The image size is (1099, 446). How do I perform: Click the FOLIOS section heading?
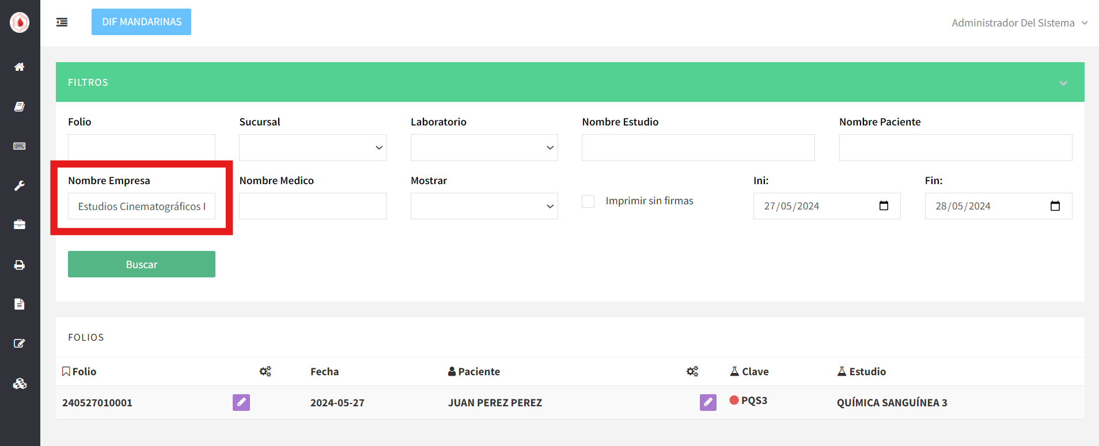tap(86, 337)
